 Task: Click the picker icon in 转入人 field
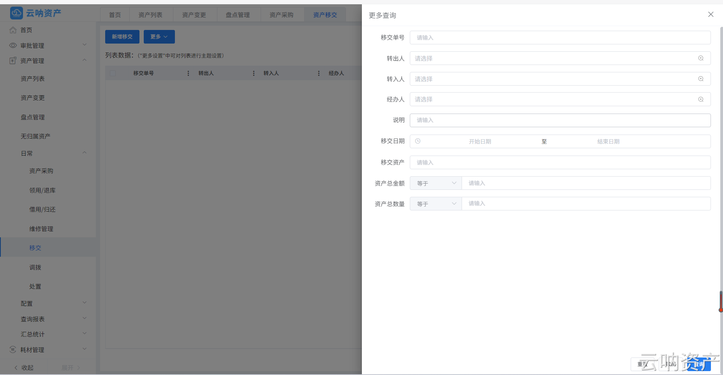tap(701, 79)
